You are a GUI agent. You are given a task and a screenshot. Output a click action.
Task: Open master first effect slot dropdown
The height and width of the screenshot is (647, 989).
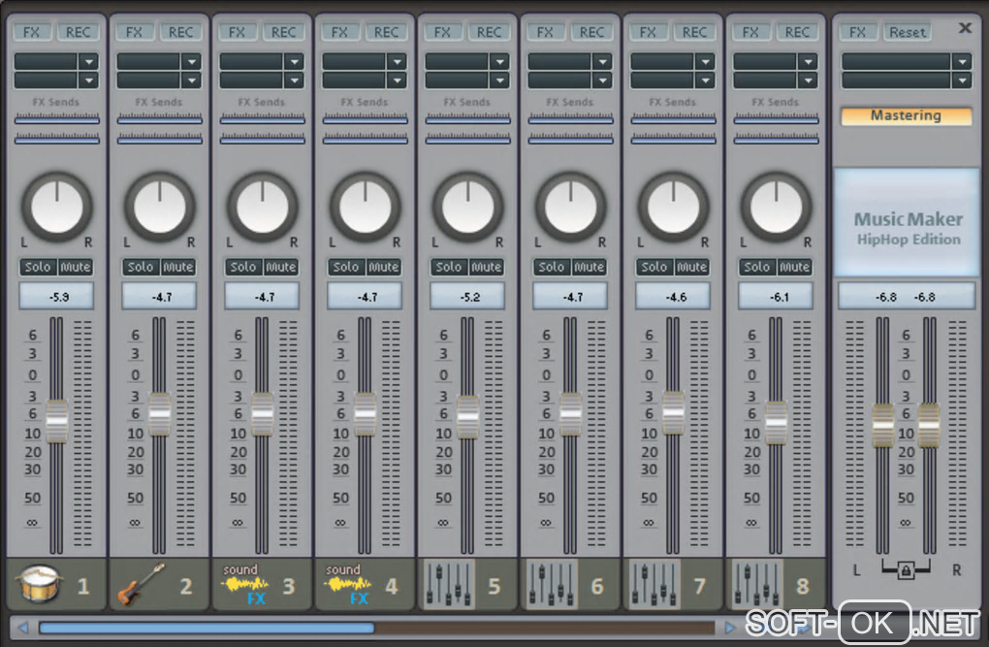(962, 62)
